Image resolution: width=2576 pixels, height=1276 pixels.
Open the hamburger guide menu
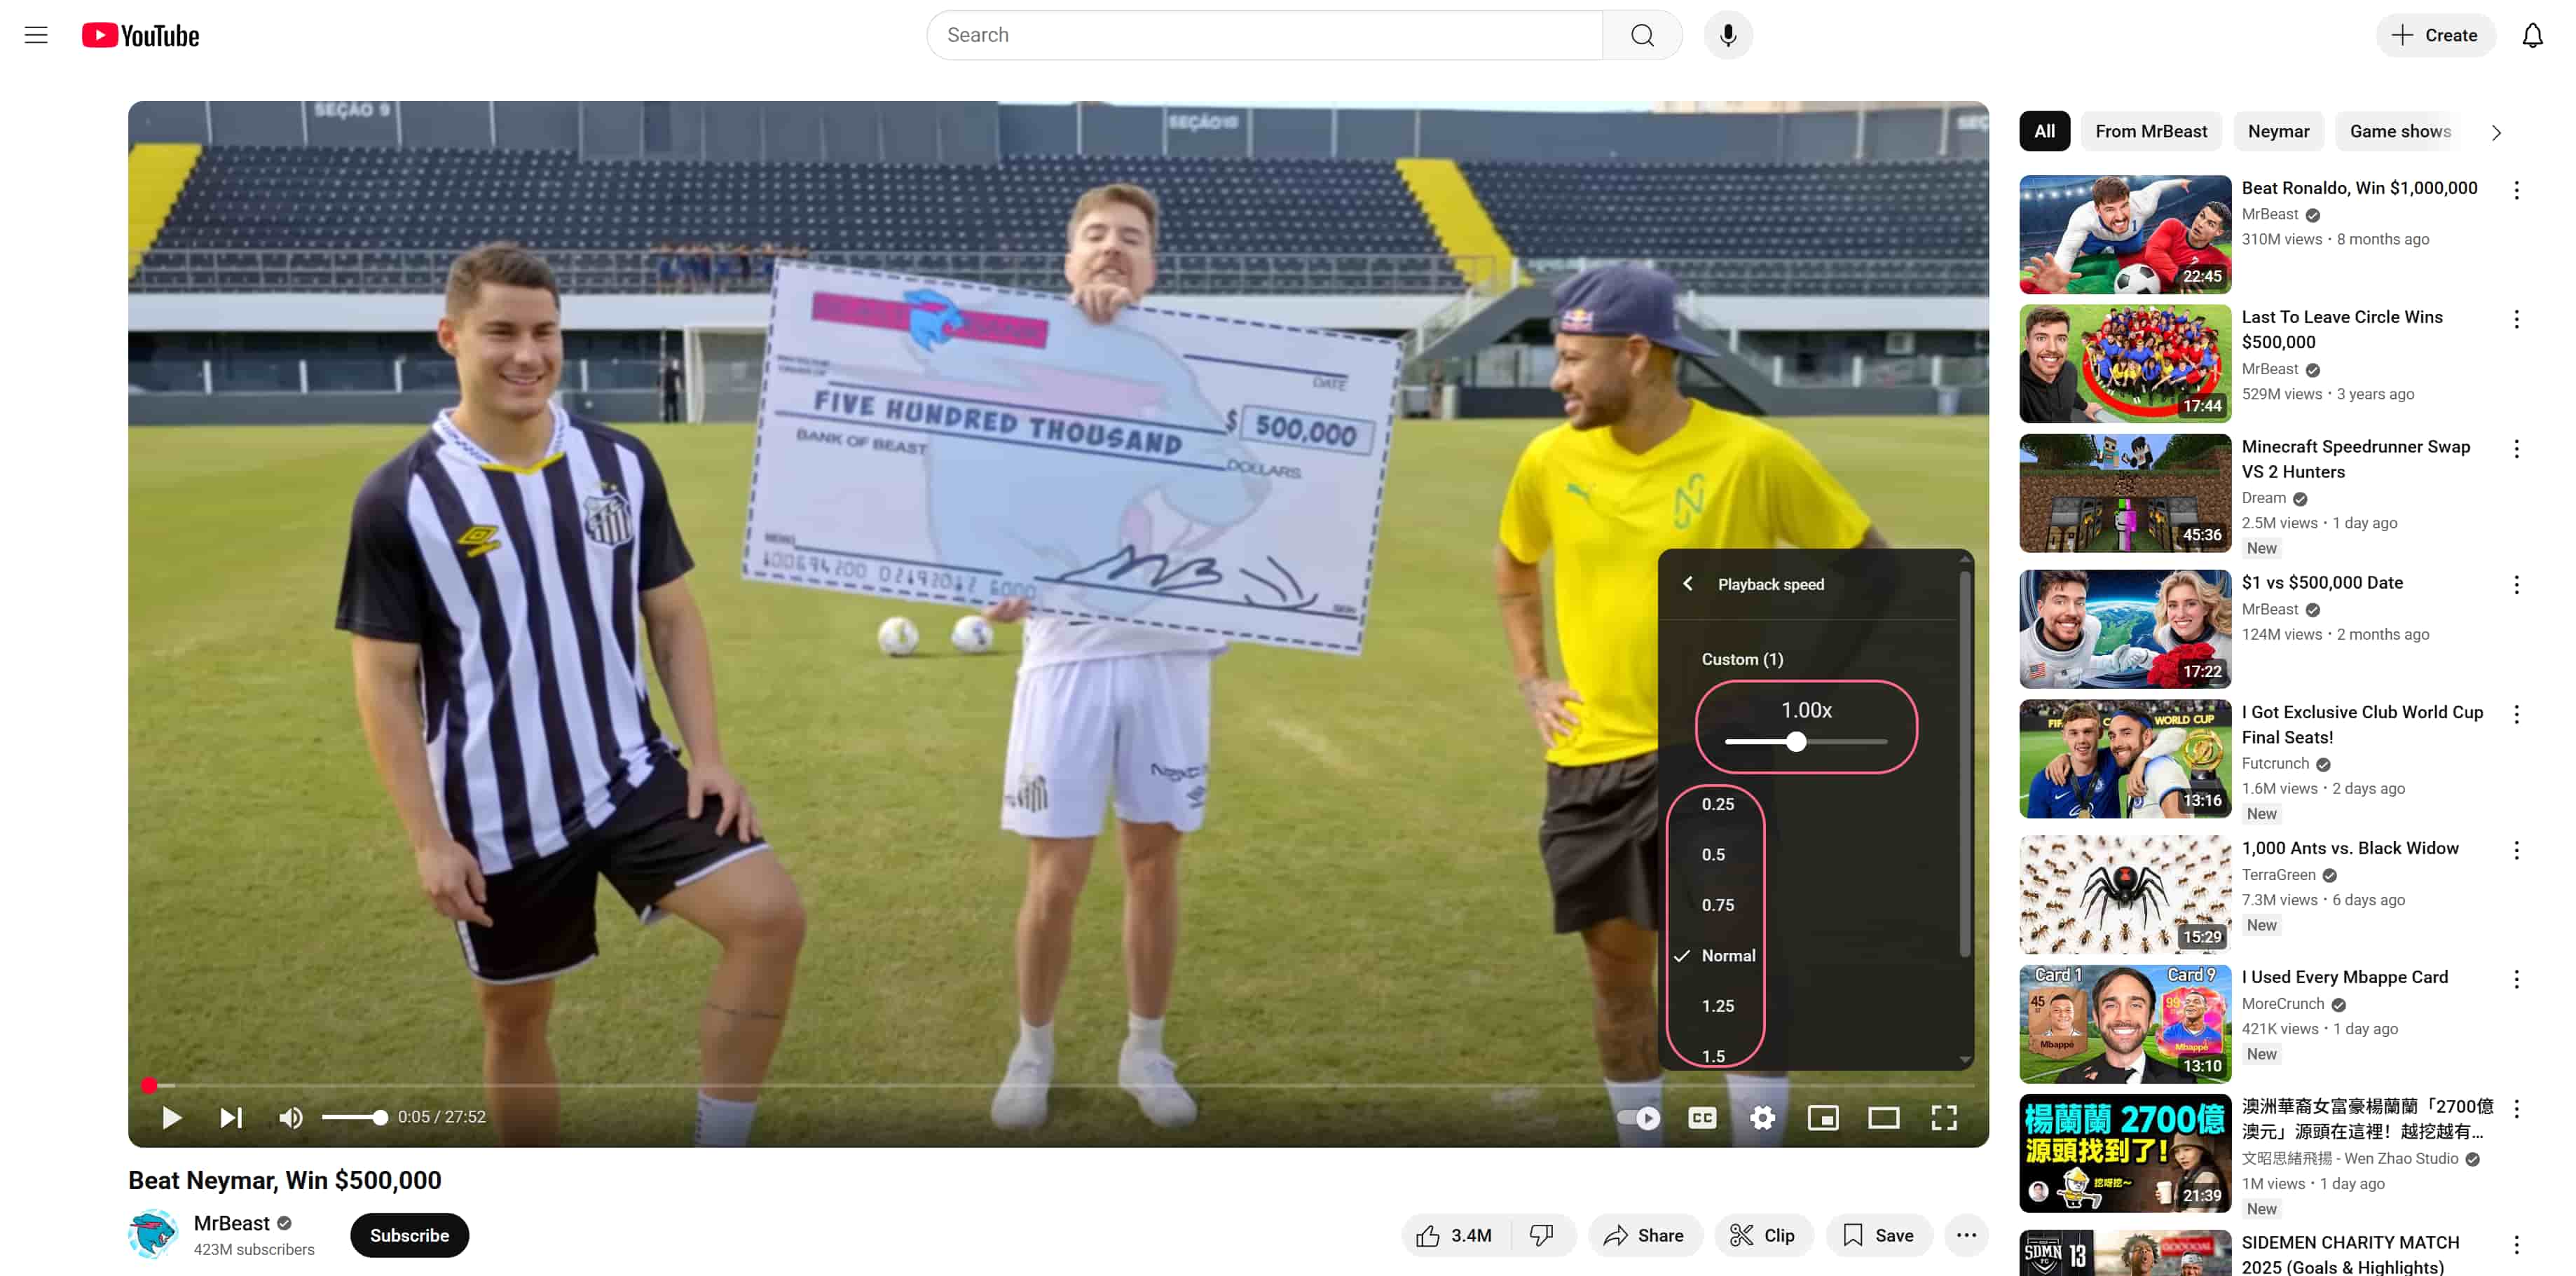(x=36, y=35)
